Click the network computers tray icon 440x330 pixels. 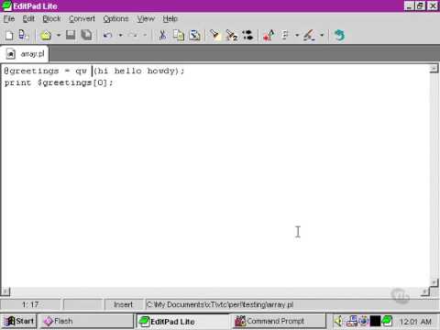(x=352, y=321)
